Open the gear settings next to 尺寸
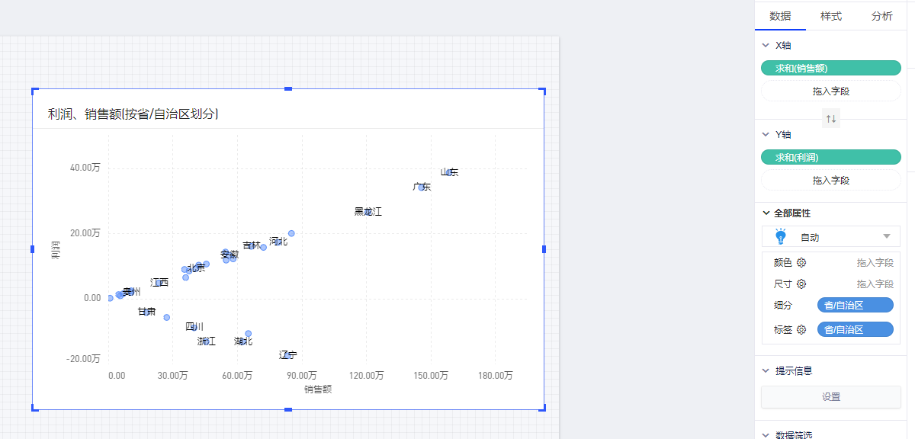The width and height of the screenshot is (915, 439). [x=801, y=284]
